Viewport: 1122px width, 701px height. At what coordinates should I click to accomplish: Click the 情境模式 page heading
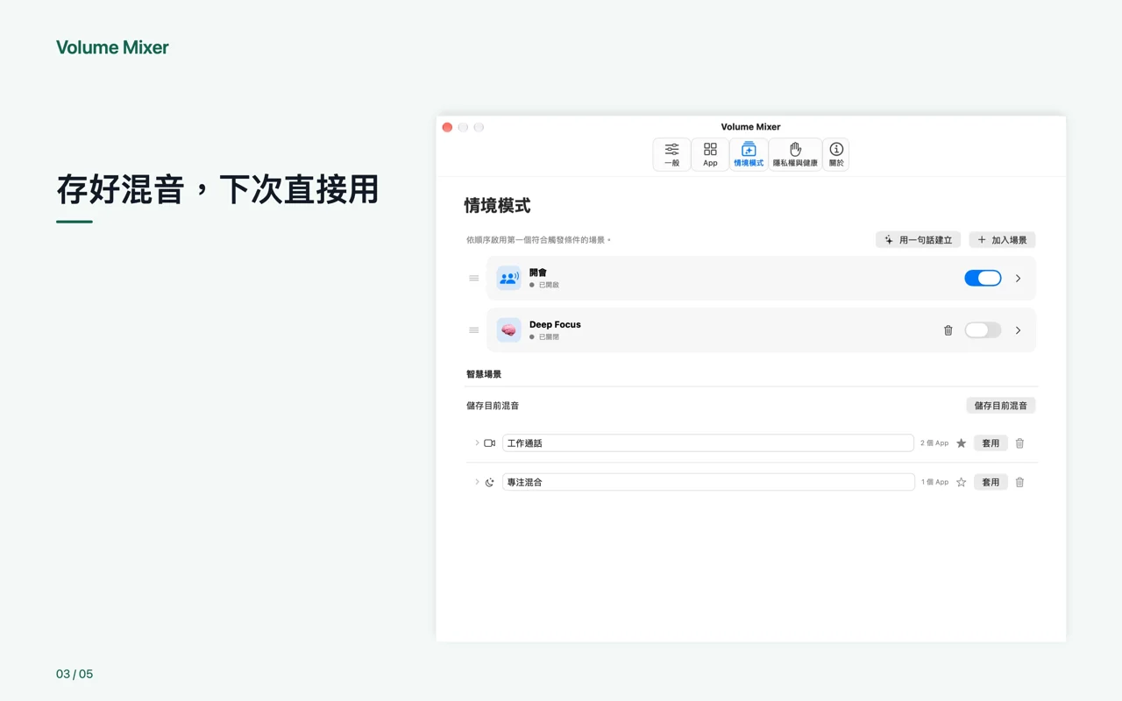coord(497,206)
